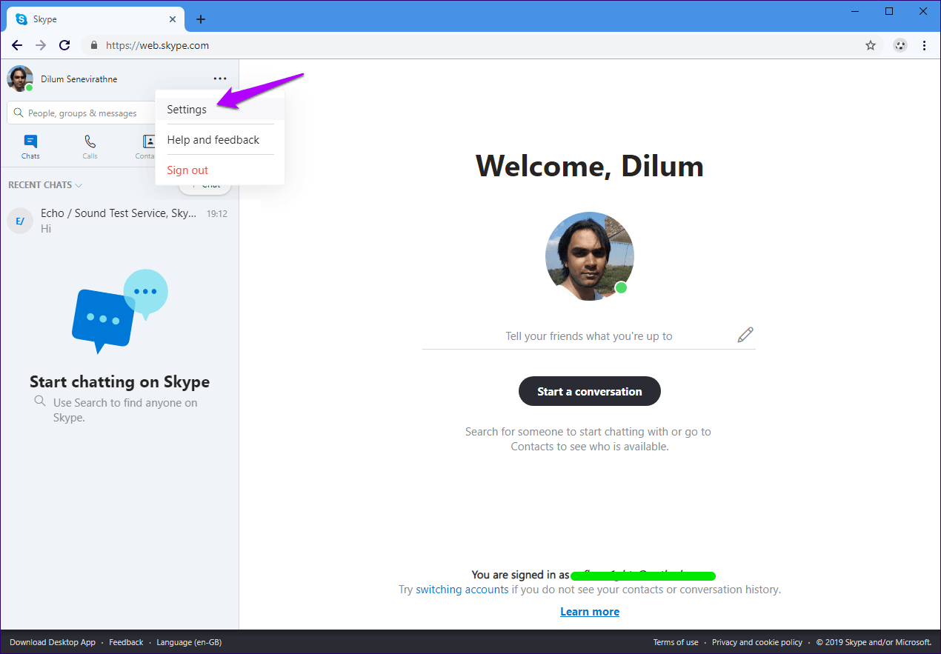Click the search magnifier icon in search box
Image resolution: width=941 pixels, height=654 pixels.
click(19, 113)
